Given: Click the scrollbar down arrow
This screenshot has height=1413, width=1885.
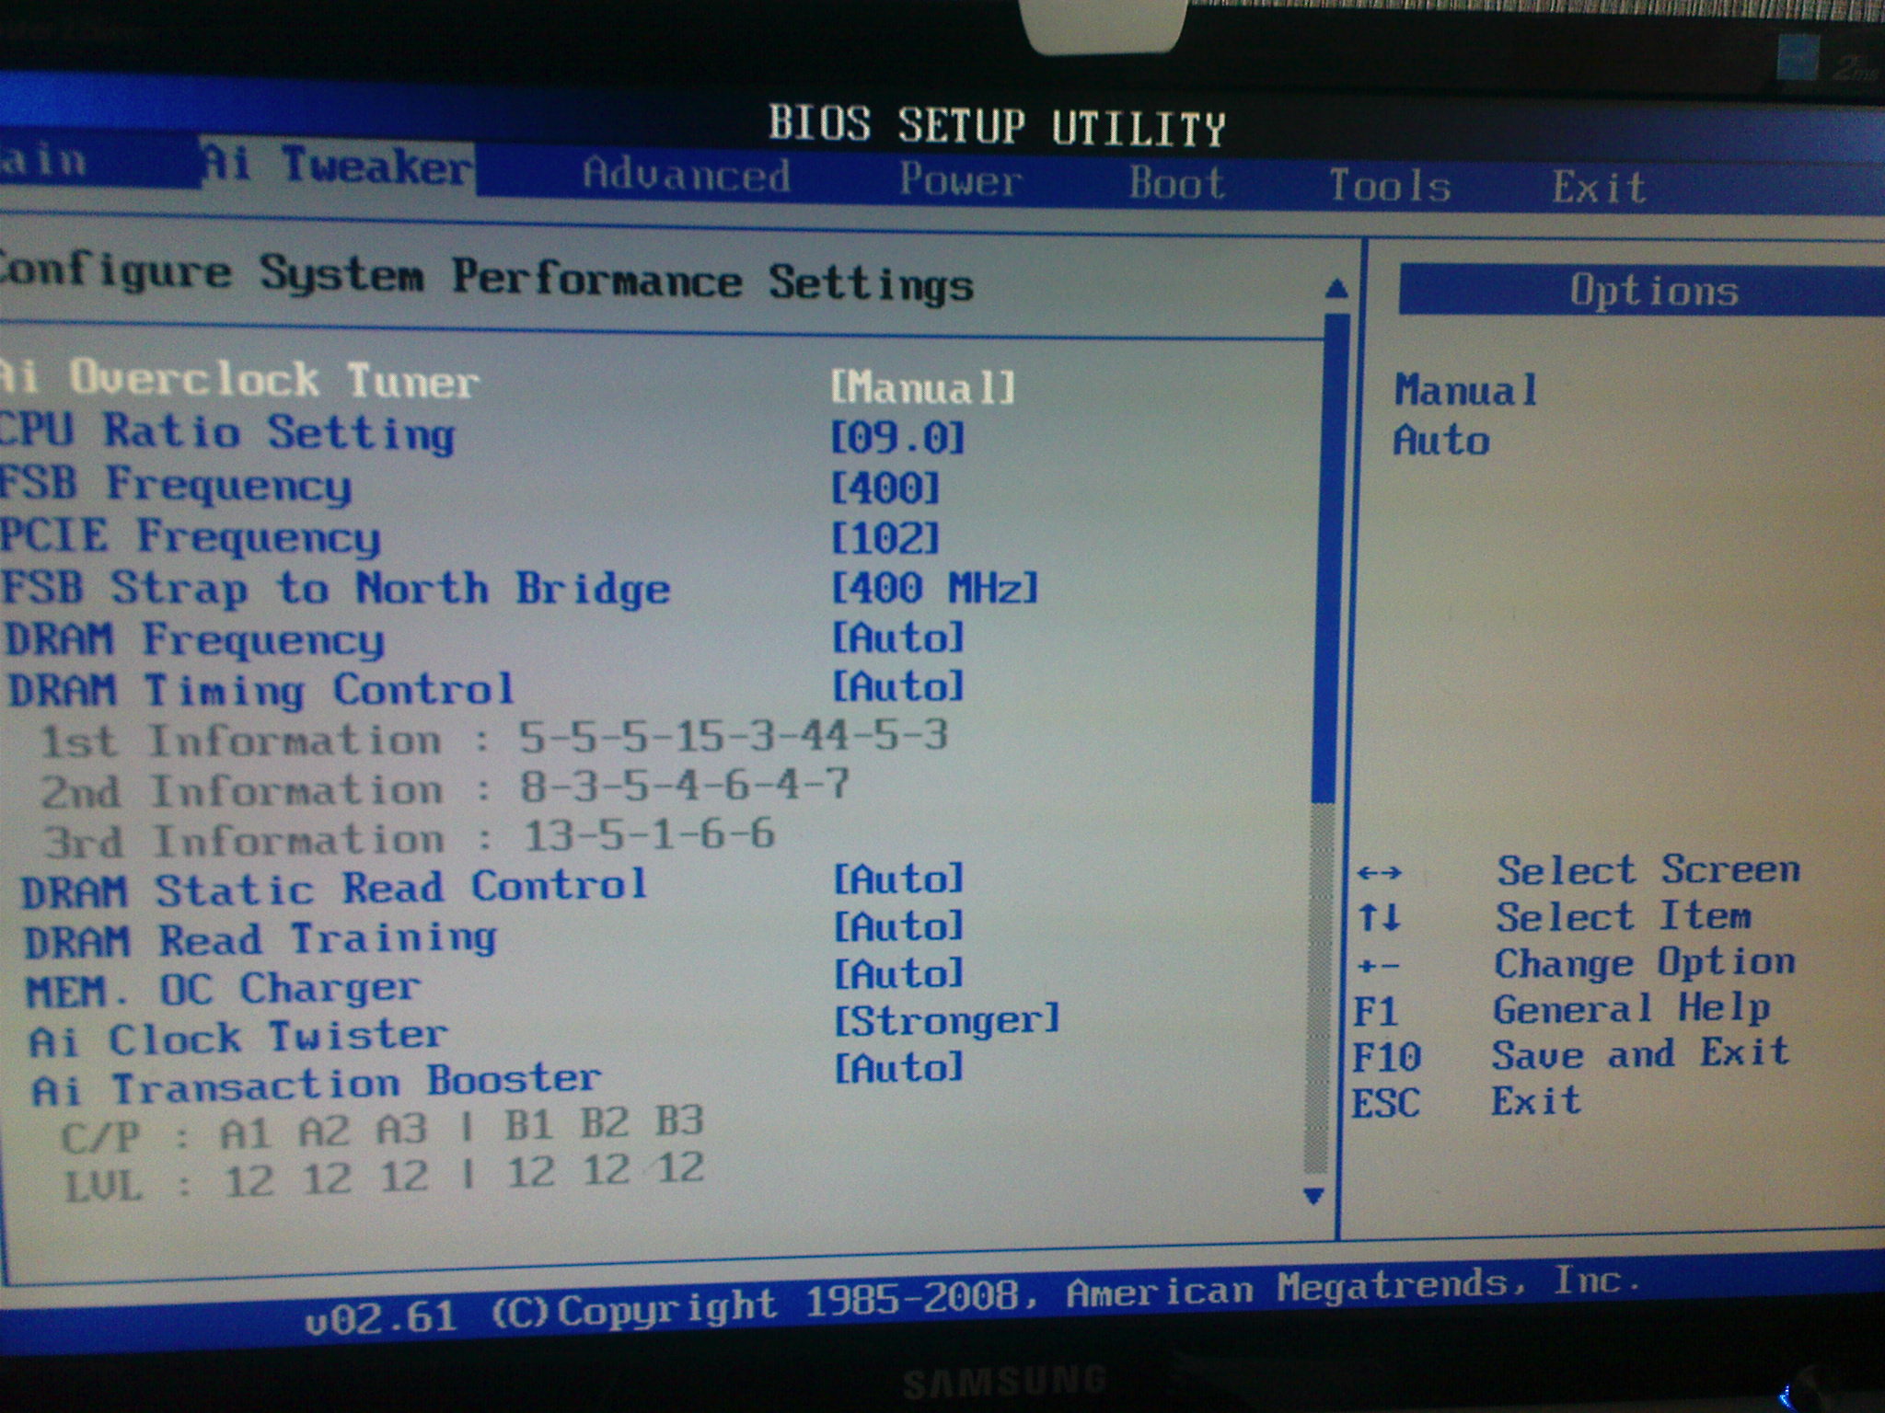Looking at the screenshot, I should [x=1313, y=1195].
